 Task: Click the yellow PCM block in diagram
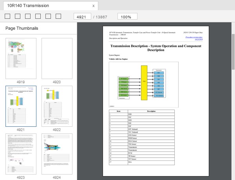pos(144,83)
